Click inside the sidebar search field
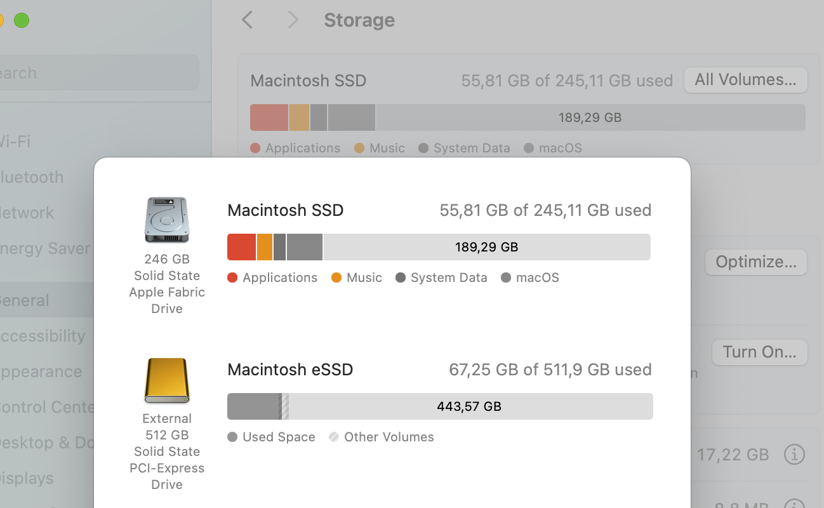824x508 pixels. [98, 72]
